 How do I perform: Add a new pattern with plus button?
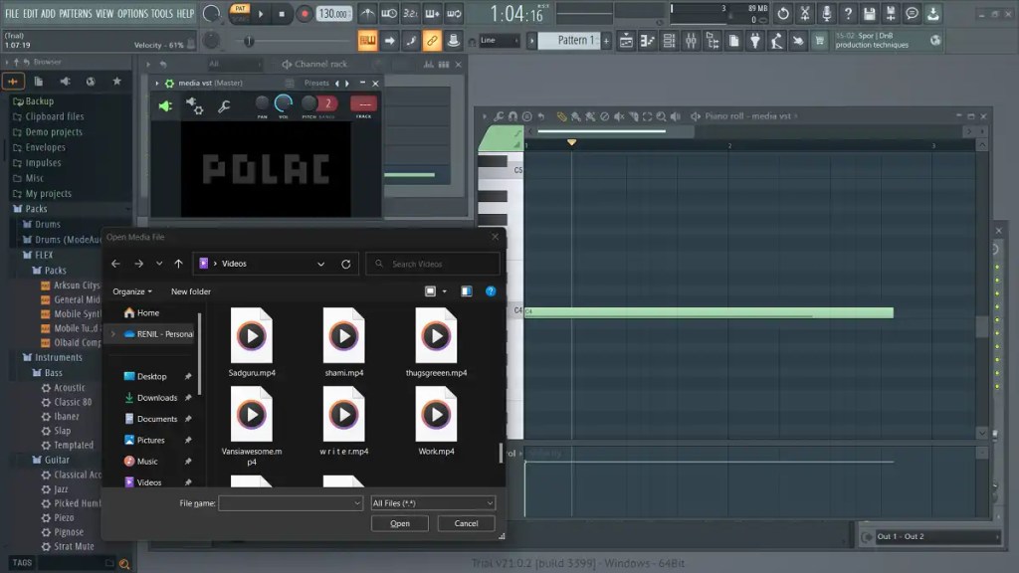point(606,40)
